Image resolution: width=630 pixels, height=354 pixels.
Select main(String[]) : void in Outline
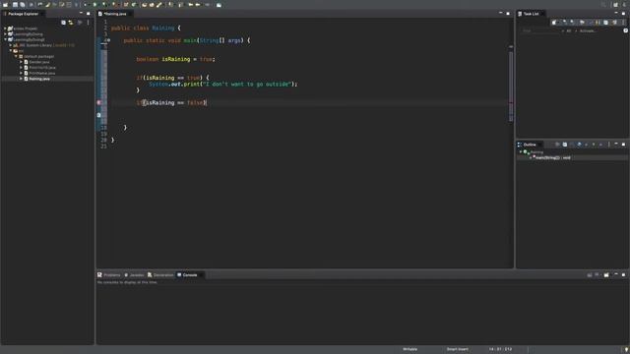552,157
